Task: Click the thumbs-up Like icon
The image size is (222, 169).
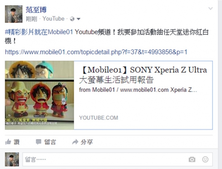Action: point(8,142)
